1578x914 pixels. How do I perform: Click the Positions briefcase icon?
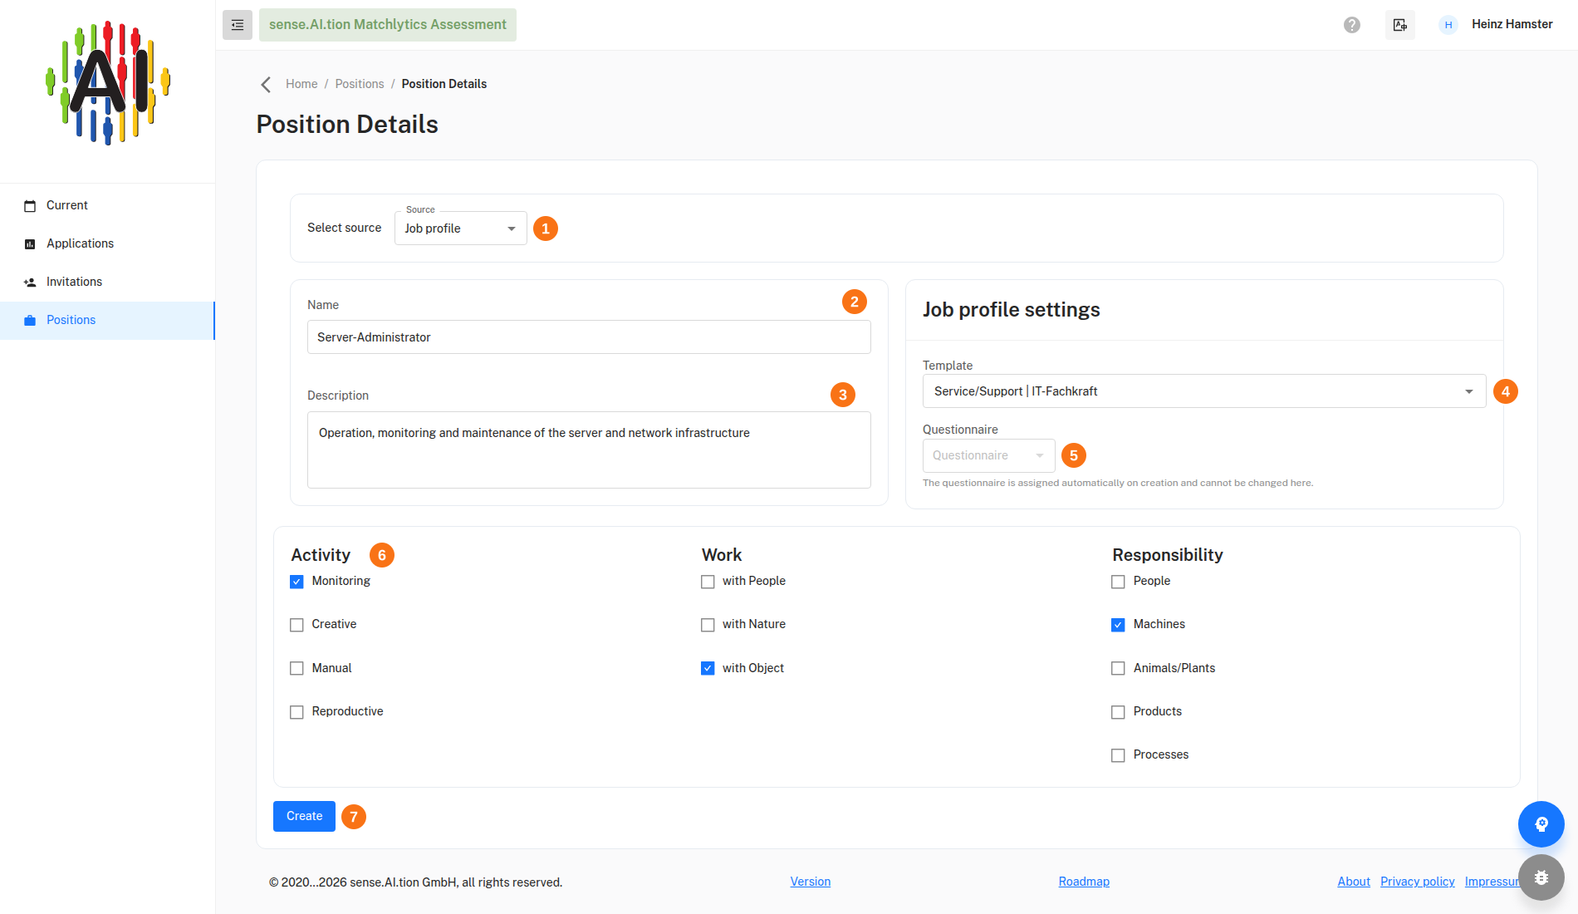point(30,321)
